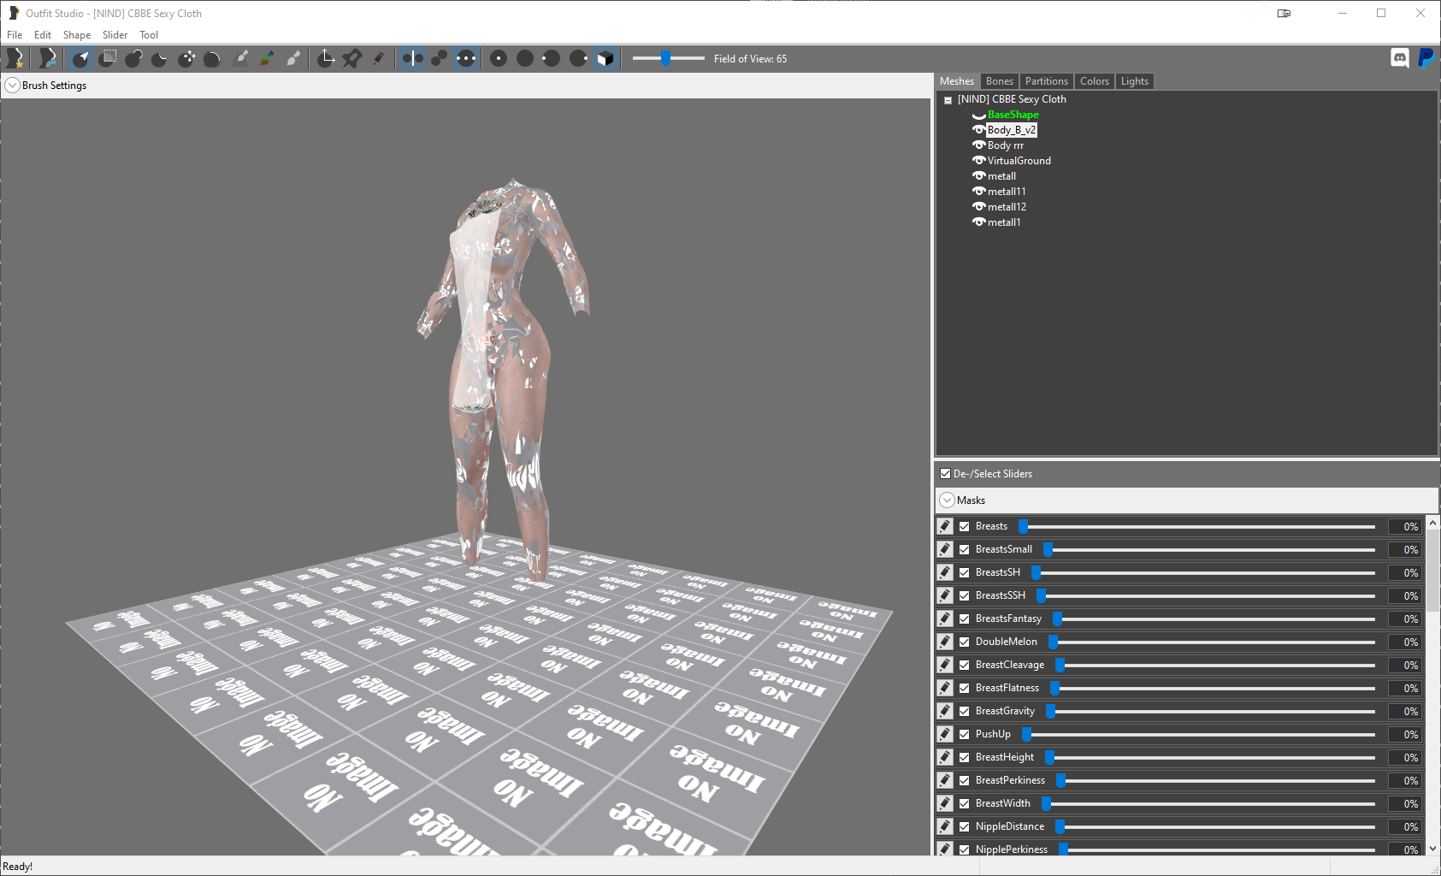This screenshot has height=876, width=1441.
Task: Enable the Transform tool gizmo
Action: 326,58
